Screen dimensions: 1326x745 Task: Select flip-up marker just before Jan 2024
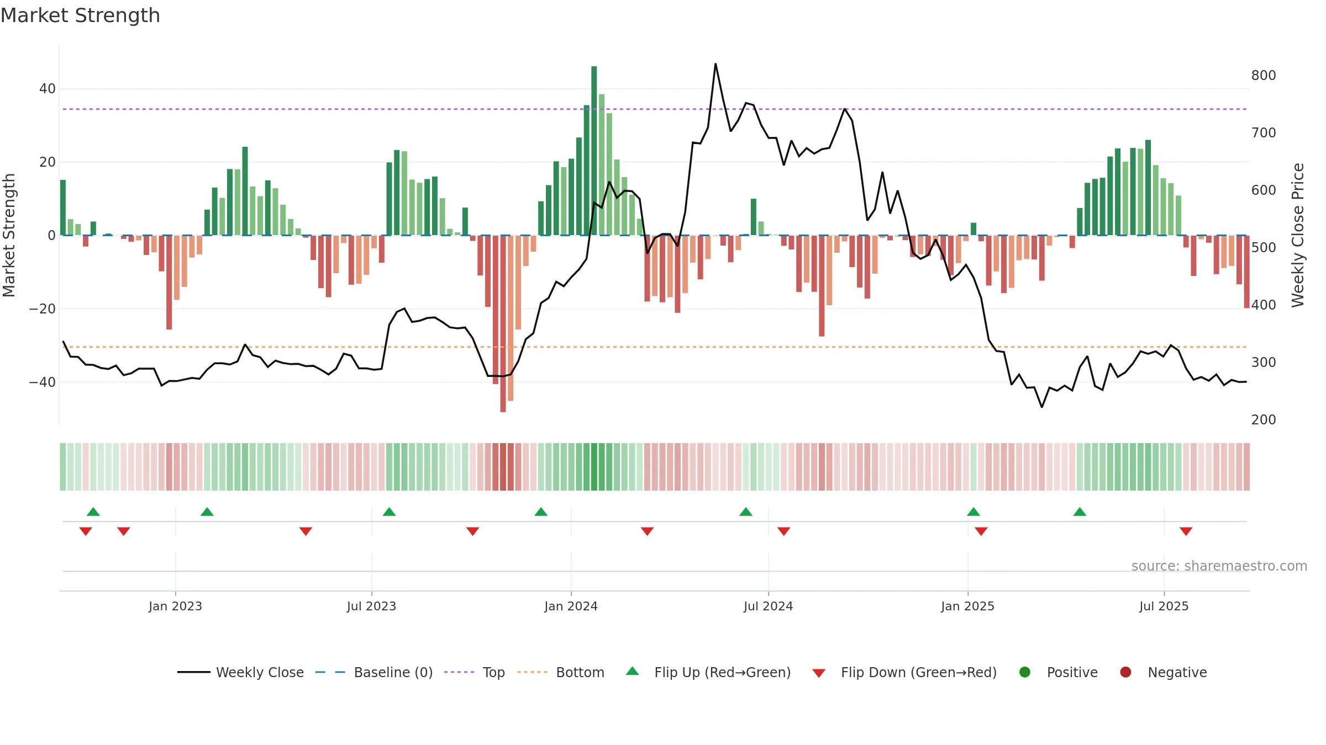click(x=541, y=512)
